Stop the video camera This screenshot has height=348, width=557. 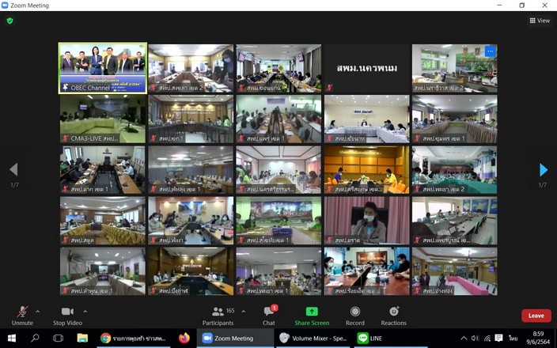pyautogui.click(x=67, y=312)
